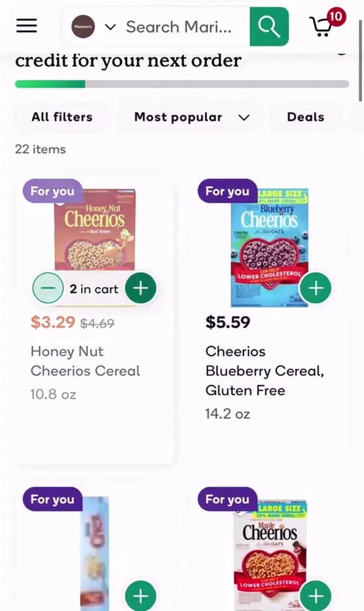Open the hamburger navigation menu
Image resolution: width=364 pixels, height=611 pixels.
point(27,26)
